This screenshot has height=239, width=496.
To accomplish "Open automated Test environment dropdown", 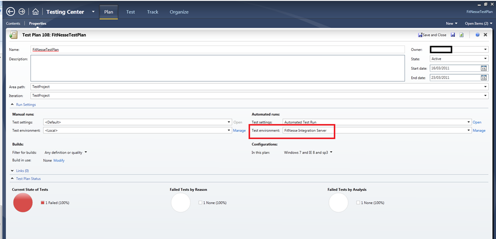I will 377,130.
